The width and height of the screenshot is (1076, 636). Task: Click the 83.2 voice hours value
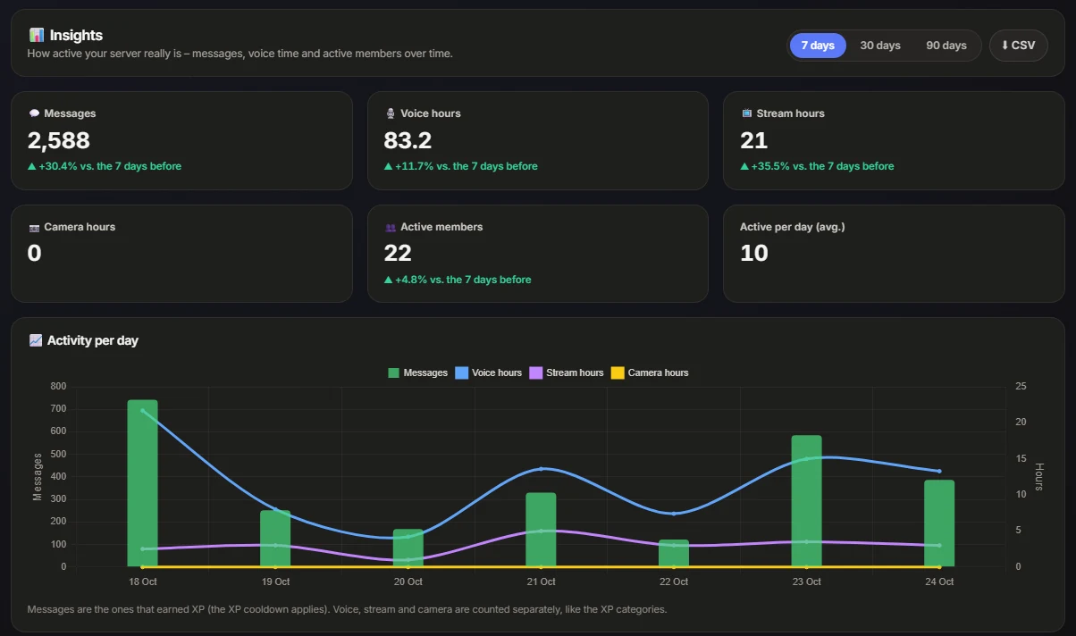point(408,140)
